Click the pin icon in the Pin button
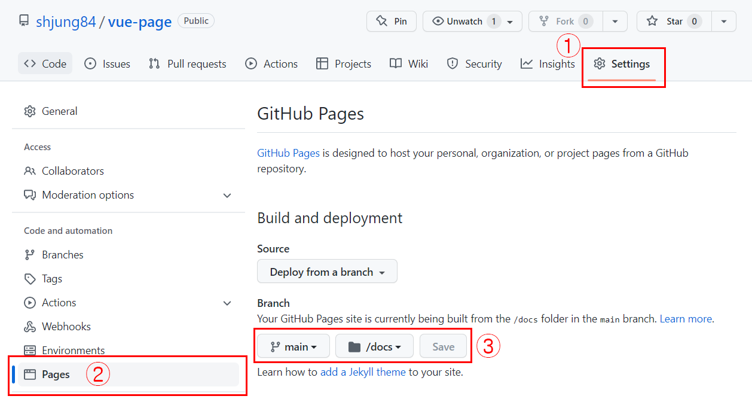 381,21
